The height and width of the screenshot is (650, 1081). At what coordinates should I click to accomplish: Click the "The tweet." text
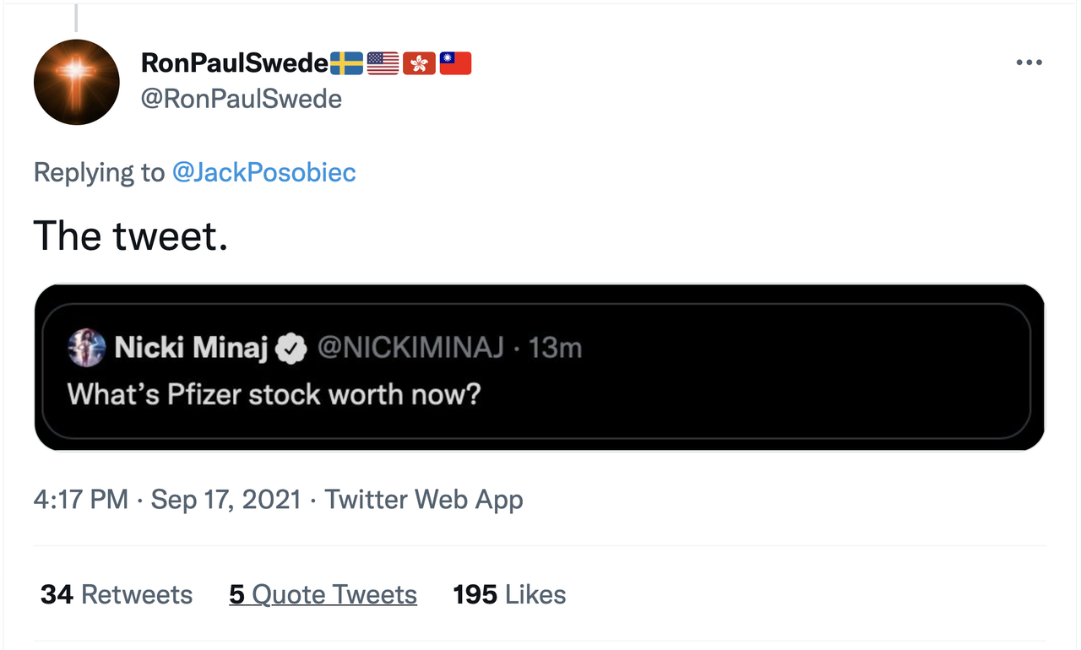[131, 236]
